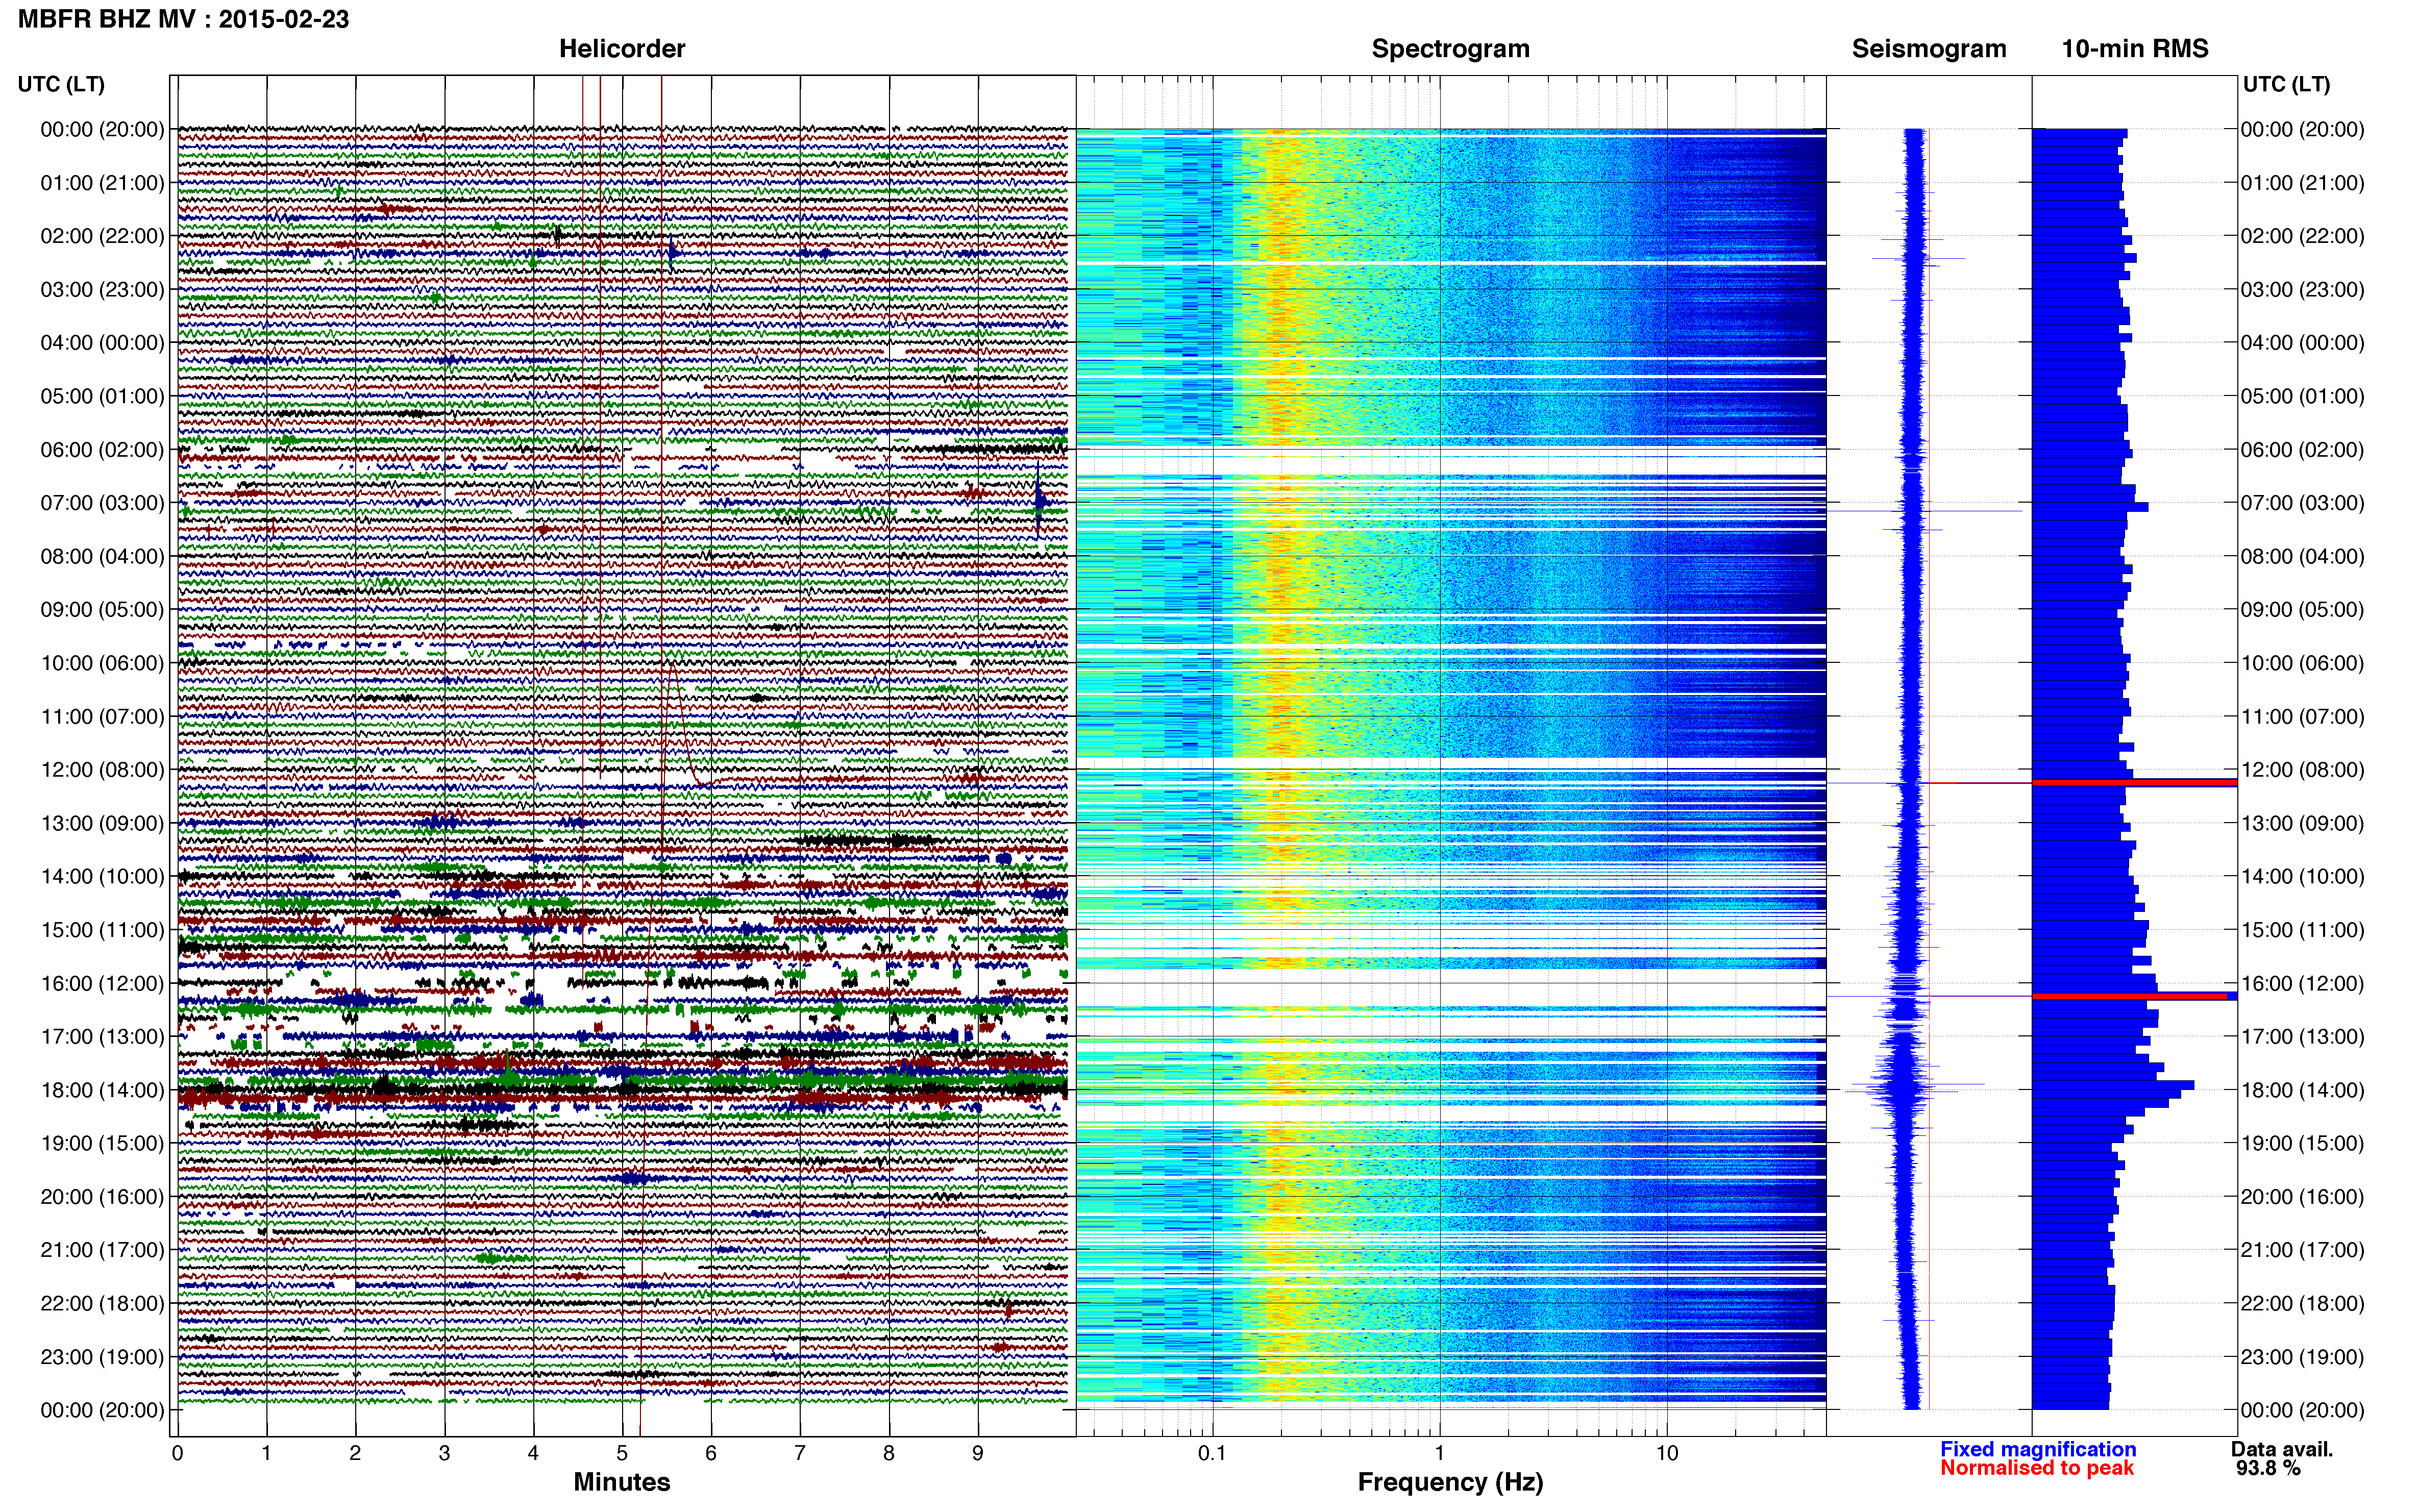
Task: Click the title 'MBFR BHZ MV : 2015-02-23'
Action: (183, 19)
